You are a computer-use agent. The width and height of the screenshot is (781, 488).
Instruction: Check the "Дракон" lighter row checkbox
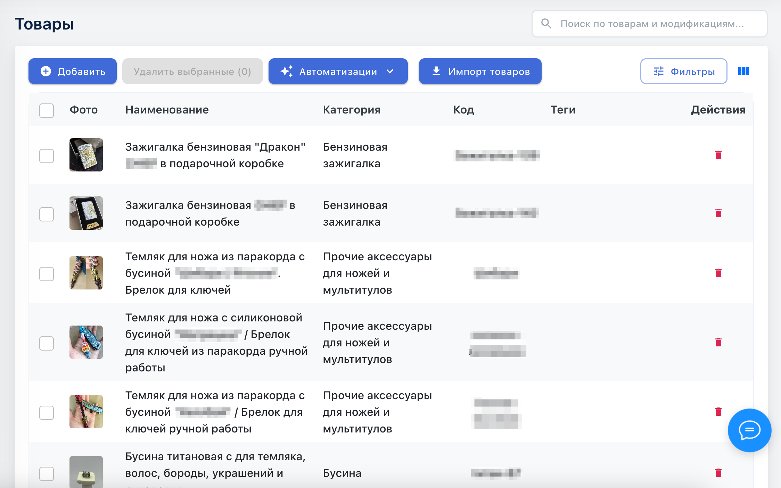click(47, 156)
